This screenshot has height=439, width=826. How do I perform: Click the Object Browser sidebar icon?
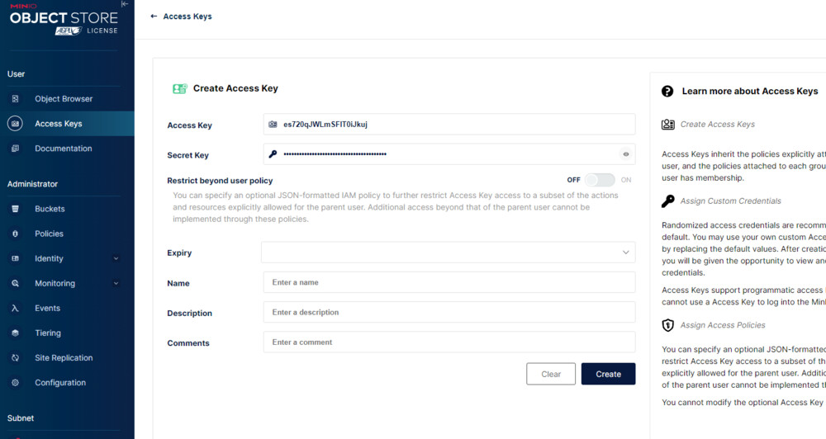point(15,99)
